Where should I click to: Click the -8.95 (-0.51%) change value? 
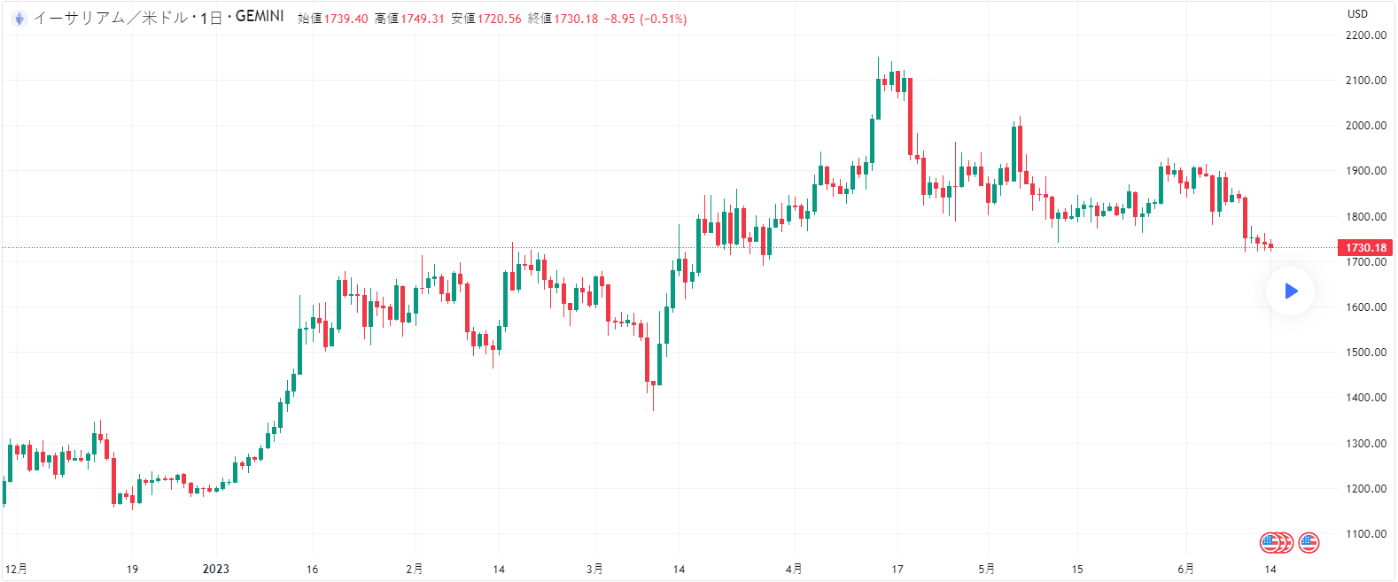pos(645,19)
